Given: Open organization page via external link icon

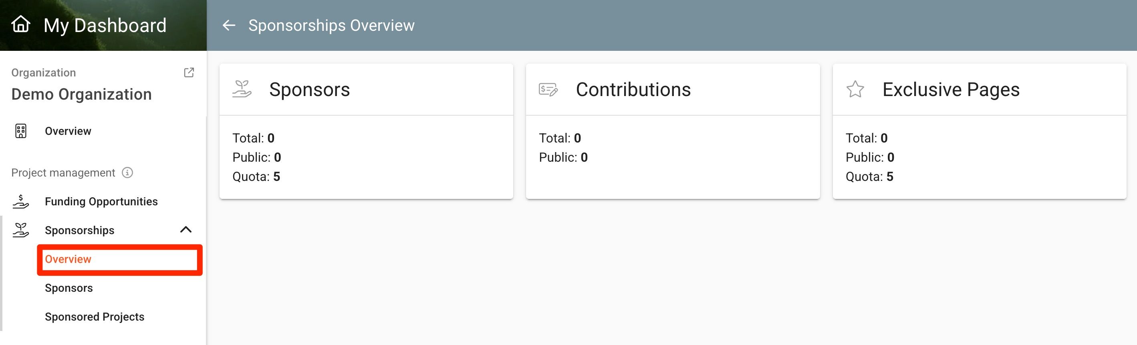Looking at the screenshot, I should [189, 72].
